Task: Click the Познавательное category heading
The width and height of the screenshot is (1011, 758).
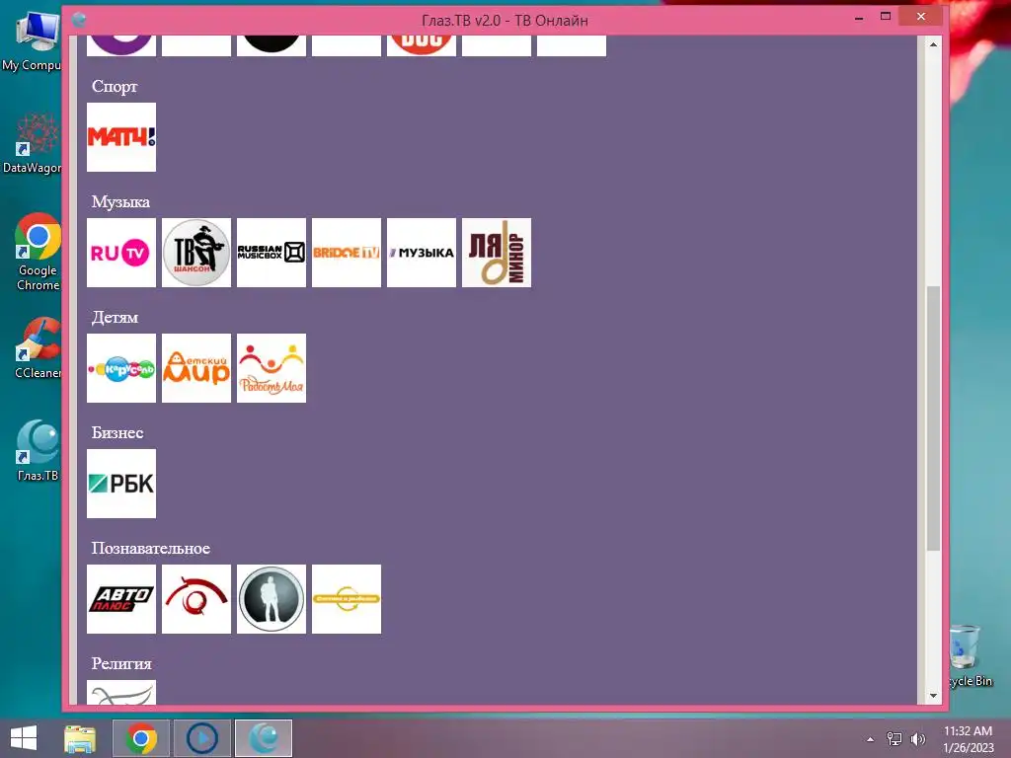Action: point(151,548)
